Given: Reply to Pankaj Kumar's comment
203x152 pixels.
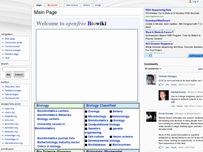Looking at the screenshot, I should tap(180, 106).
